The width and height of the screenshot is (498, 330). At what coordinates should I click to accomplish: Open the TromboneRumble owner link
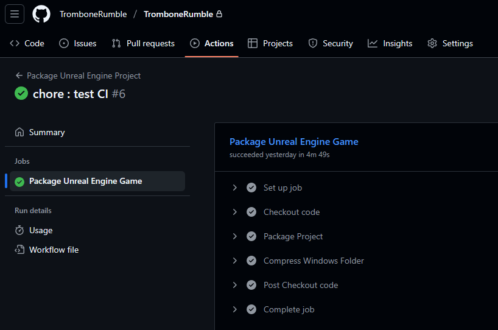click(x=93, y=14)
